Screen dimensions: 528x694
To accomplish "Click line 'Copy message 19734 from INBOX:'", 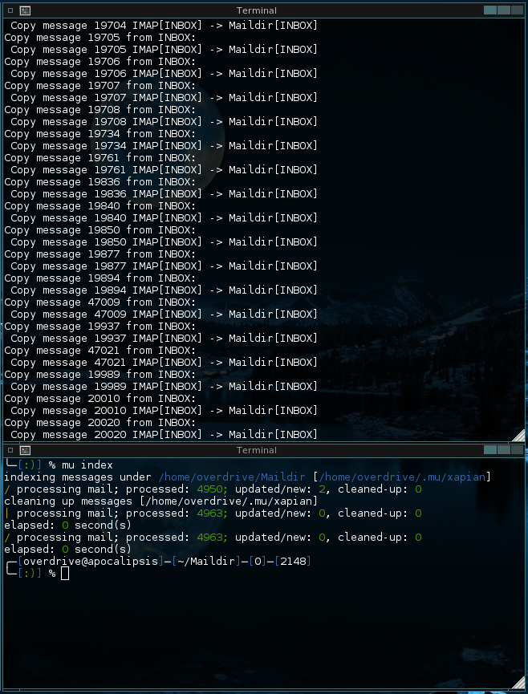I will pyautogui.click(x=100, y=134).
